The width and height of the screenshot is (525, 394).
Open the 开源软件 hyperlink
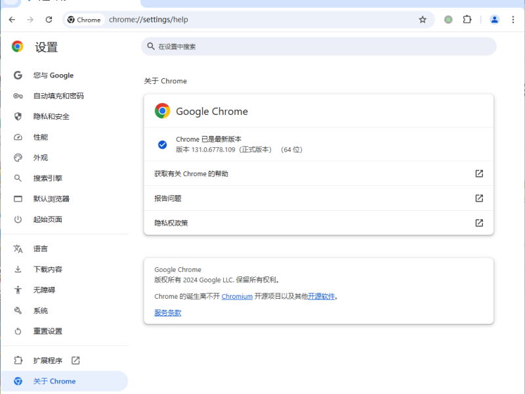click(x=321, y=297)
